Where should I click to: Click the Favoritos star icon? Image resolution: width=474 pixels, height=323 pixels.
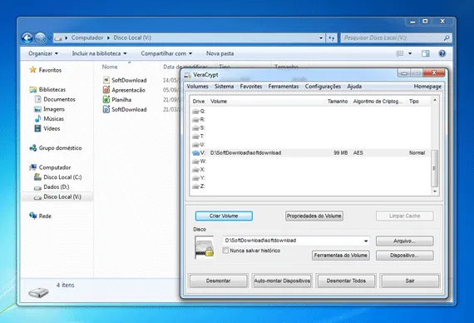tap(32, 70)
